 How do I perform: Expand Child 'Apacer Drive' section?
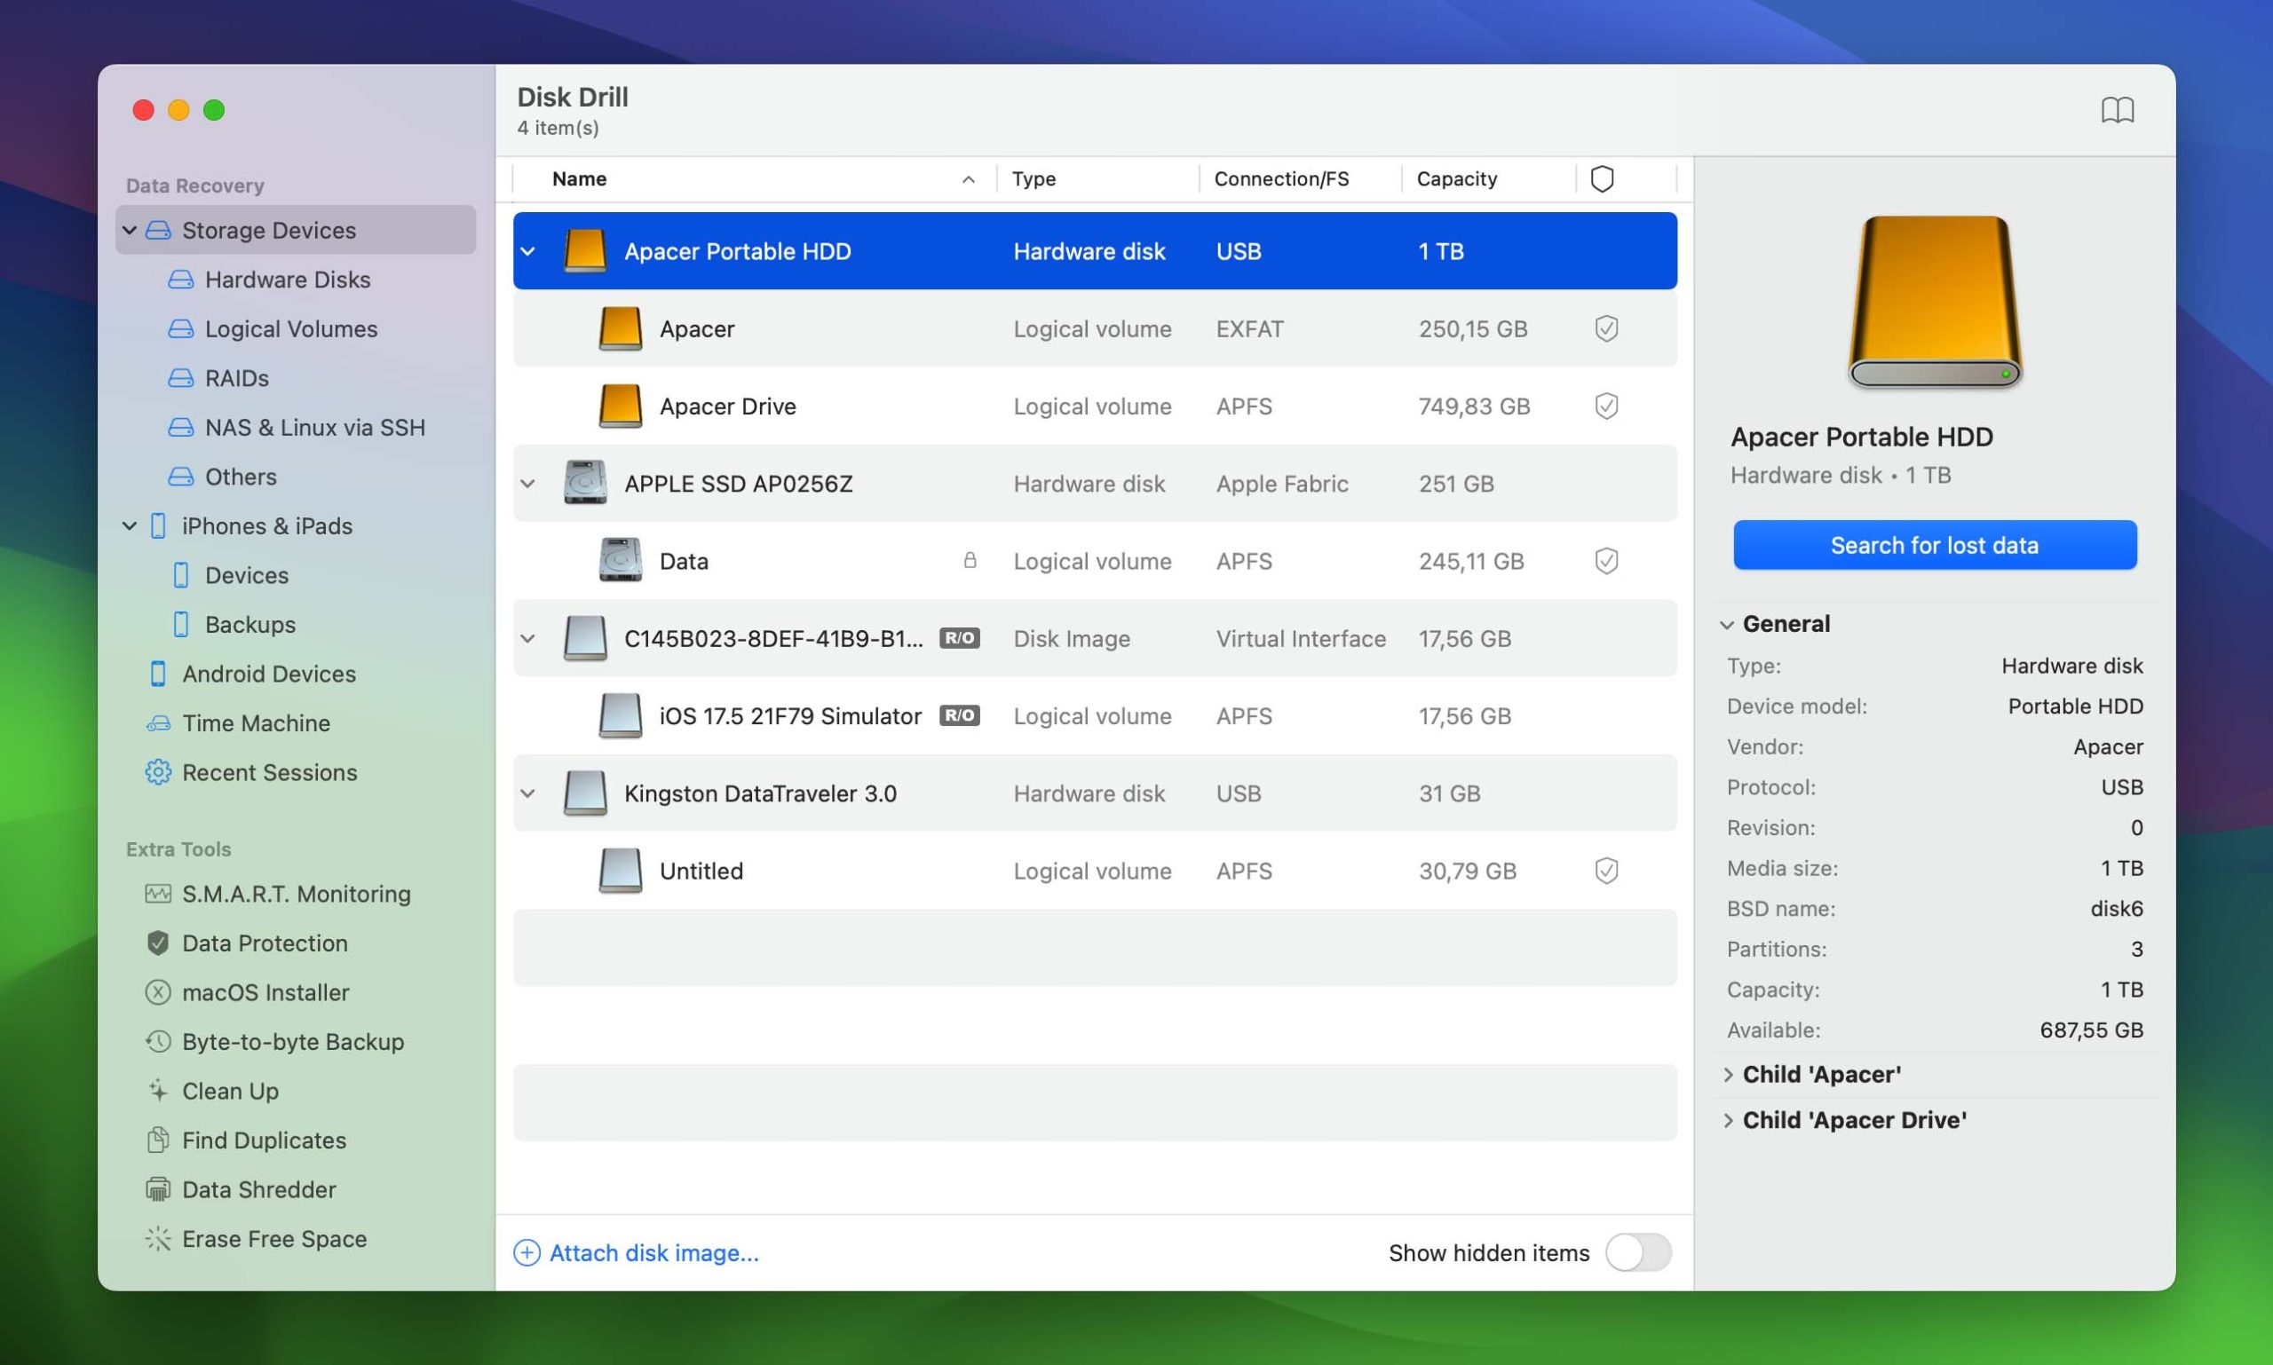[x=1727, y=1120]
